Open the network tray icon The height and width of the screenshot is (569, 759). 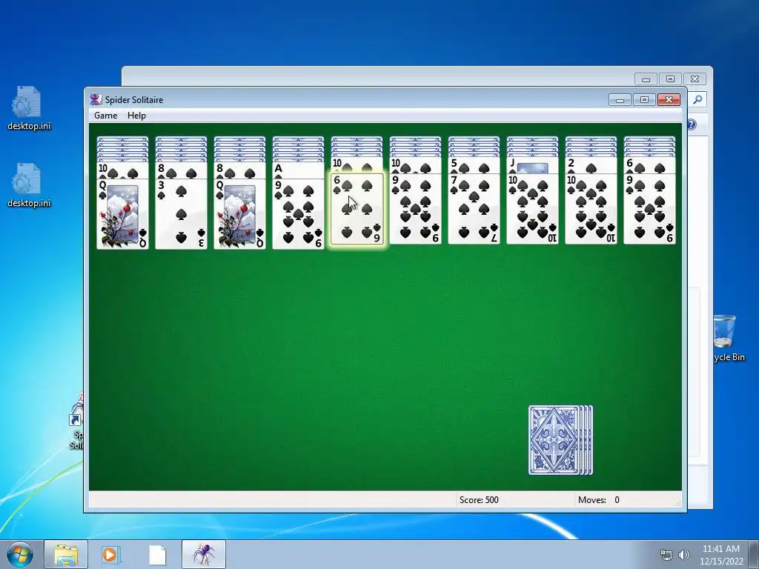666,555
